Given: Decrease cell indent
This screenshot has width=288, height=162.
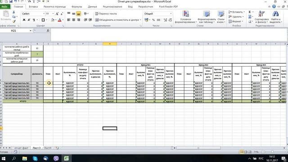Looking at the screenshot, I should tap(85, 20).
